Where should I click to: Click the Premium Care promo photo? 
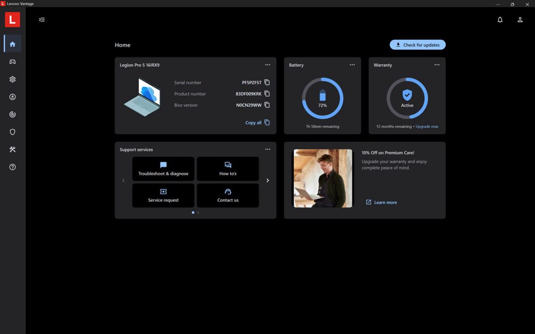[x=323, y=178]
